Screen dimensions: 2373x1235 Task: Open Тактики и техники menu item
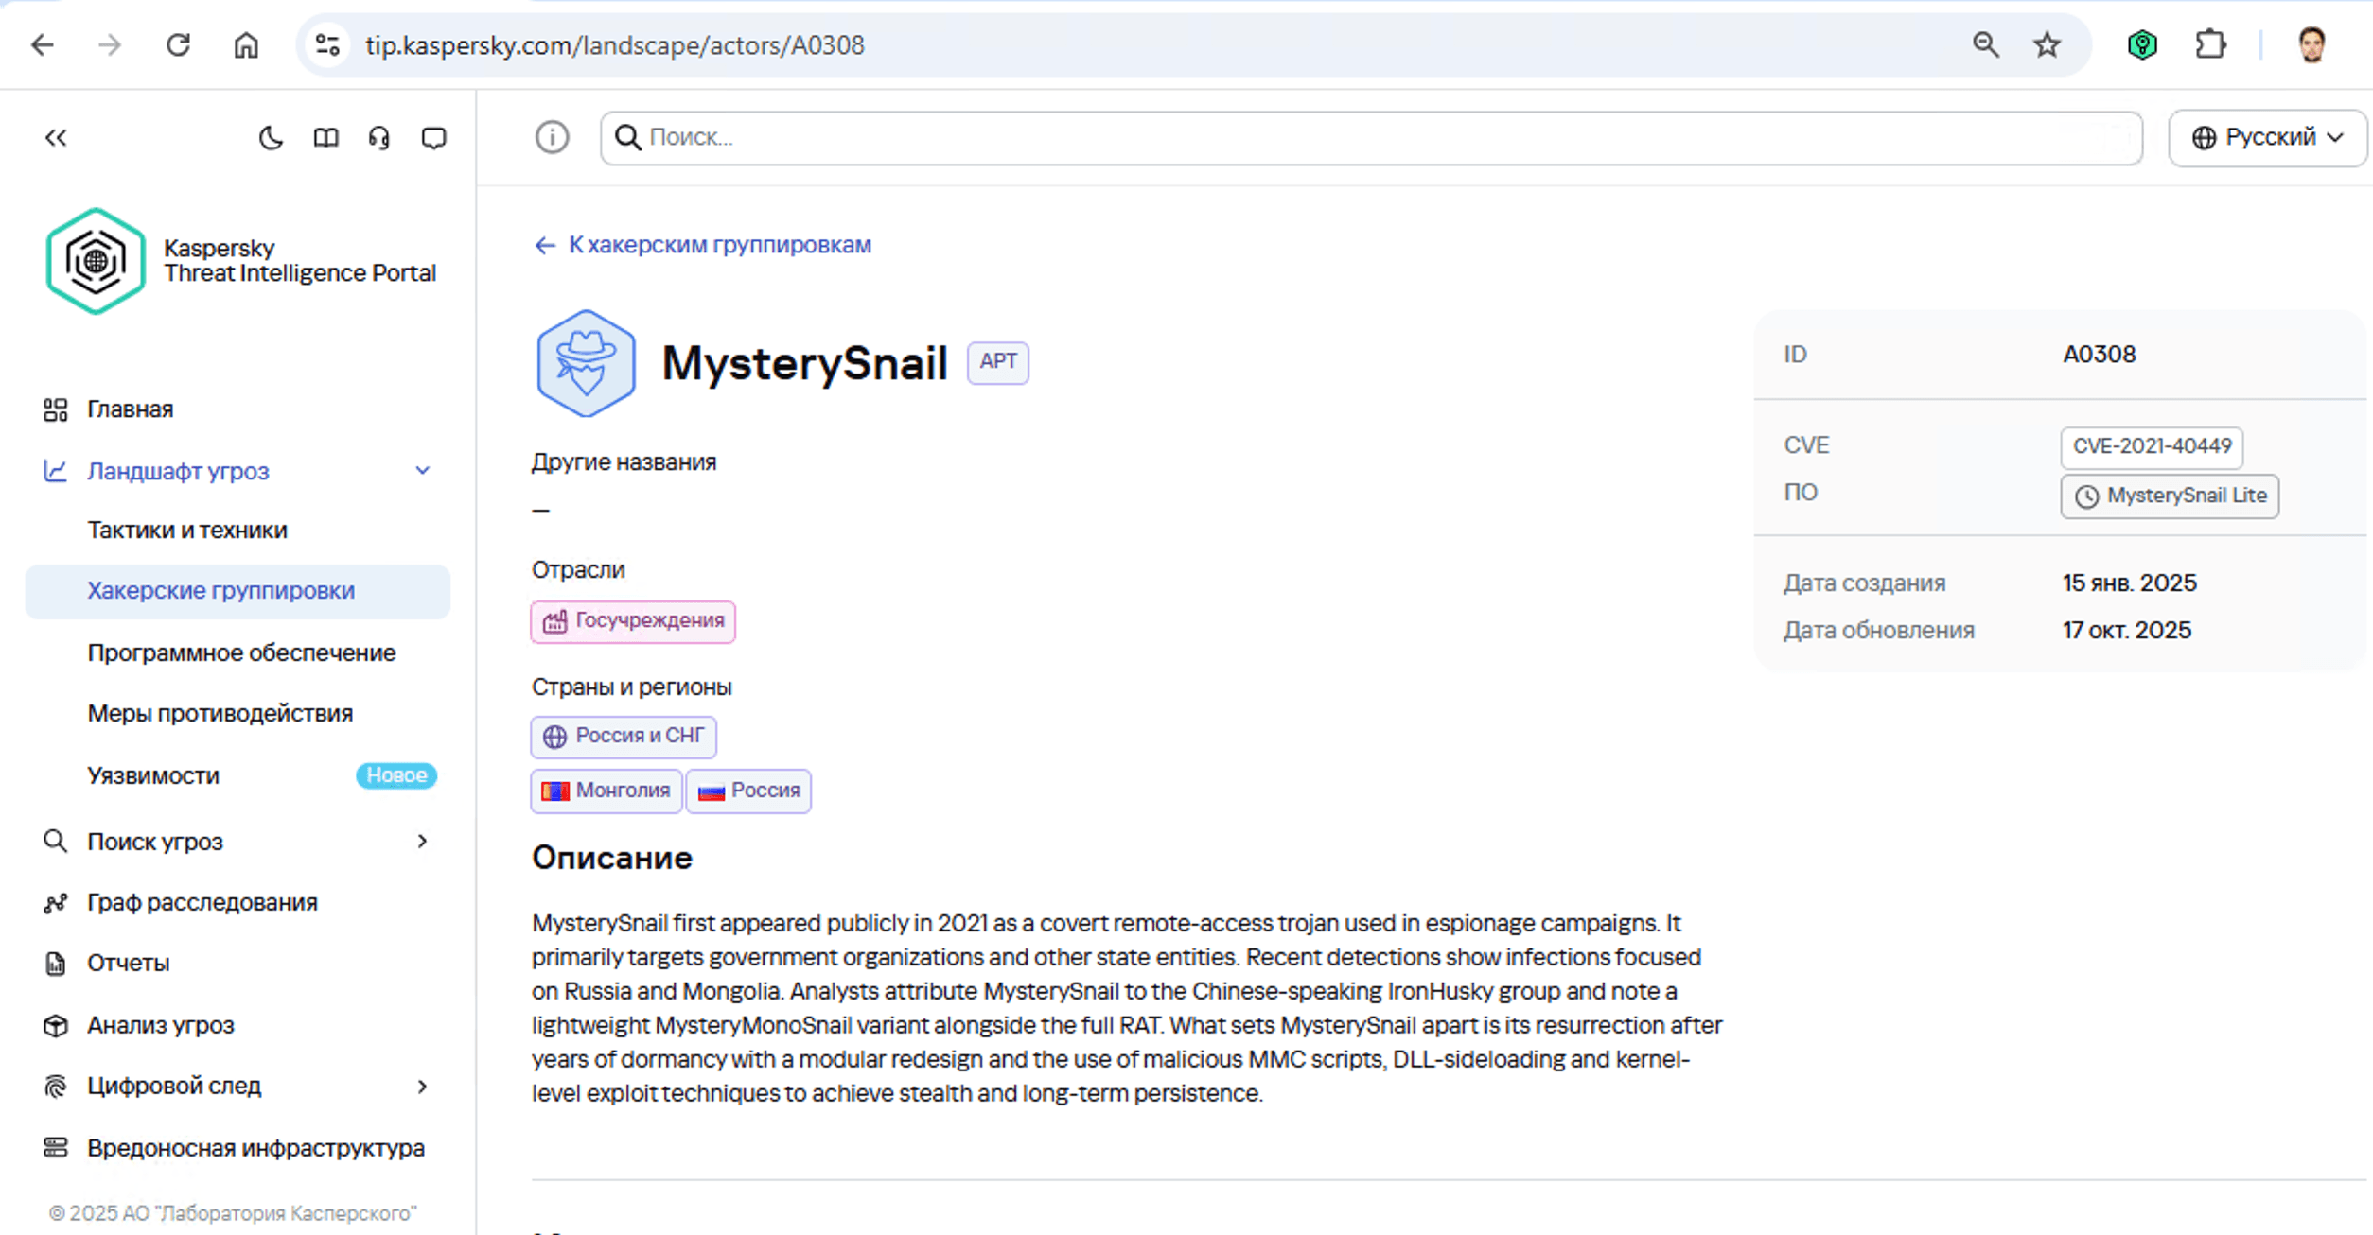187,531
